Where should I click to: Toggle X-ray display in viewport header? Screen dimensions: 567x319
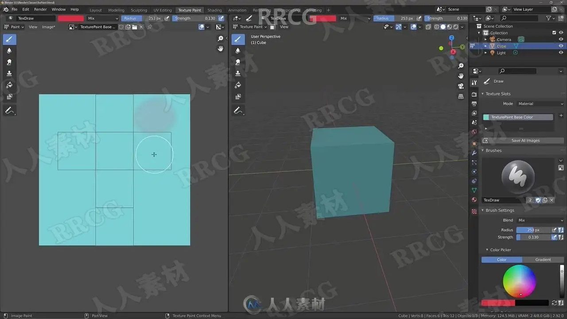coord(428,27)
